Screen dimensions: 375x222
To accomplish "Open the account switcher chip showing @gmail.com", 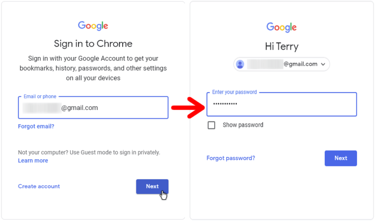I will pyautogui.click(x=281, y=64).
